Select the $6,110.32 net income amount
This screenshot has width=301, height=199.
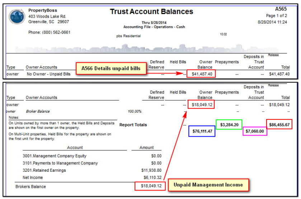click(x=152, y=178)
